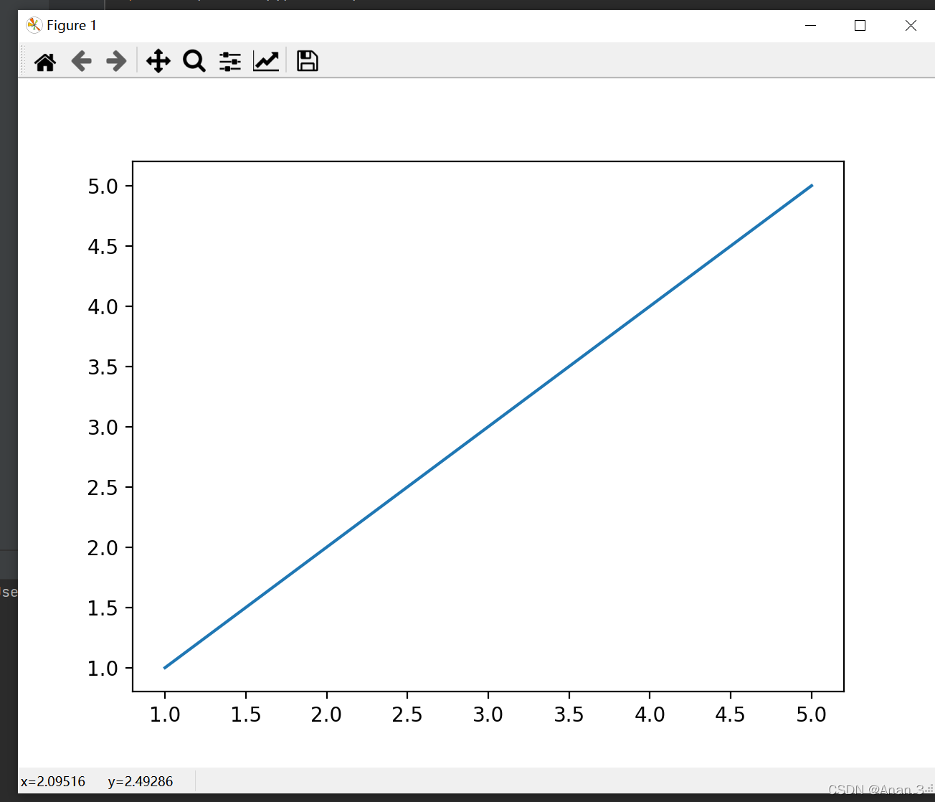Click the y-axis tick label 2.5
The height and width of the screenshot is (802, 935).
[x=103, y=488]
